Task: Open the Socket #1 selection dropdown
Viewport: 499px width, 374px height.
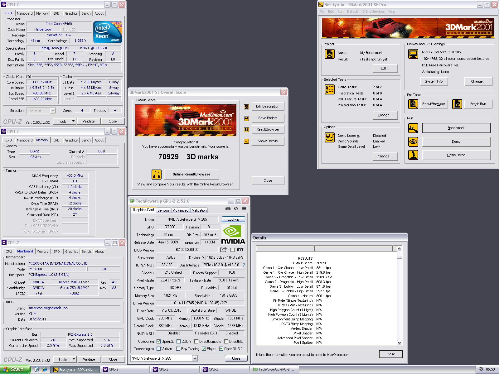Action: [53, 111]
